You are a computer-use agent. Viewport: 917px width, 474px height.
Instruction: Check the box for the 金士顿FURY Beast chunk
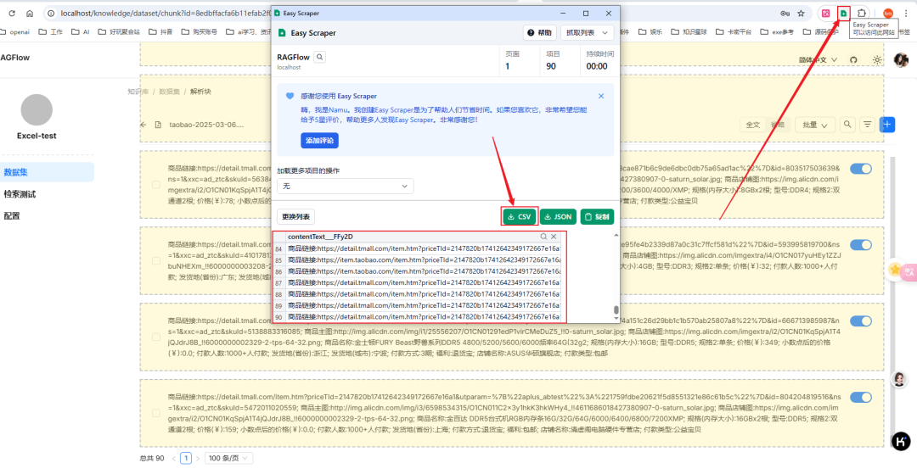tap(156, 337)
